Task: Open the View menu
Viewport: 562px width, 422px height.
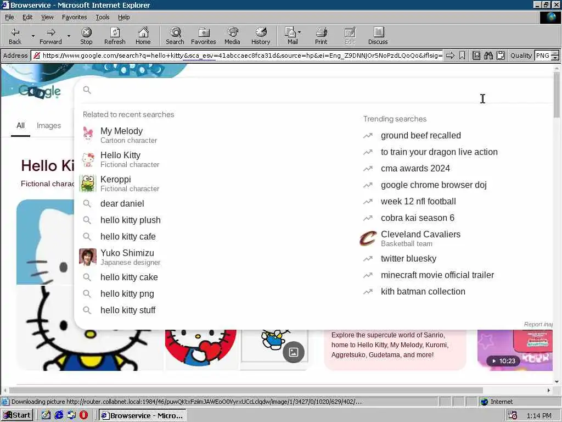Action: (x=47, y=17)
